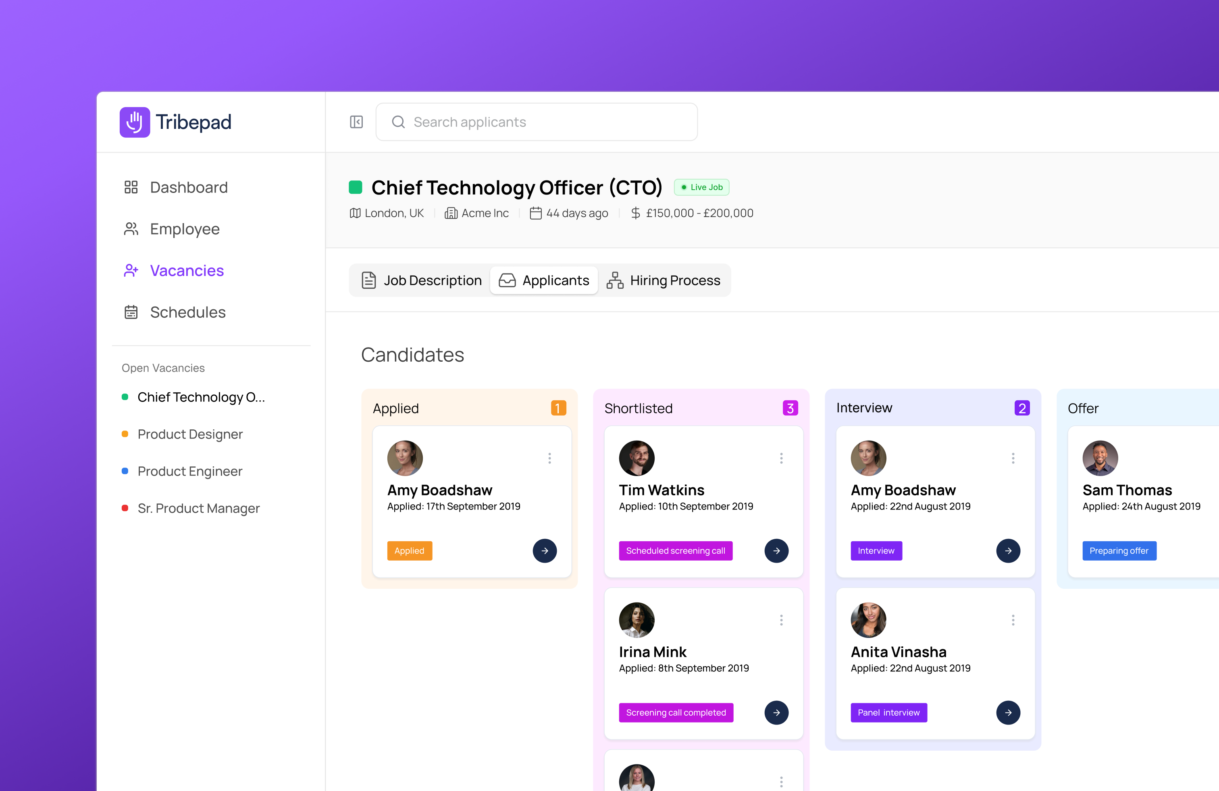Expand three-dot menu on Tim Watkins card
The image size is (1219, 791).
[x=781, y=458]
